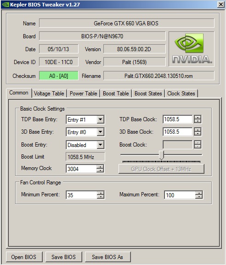226x265 pixels.
Task: Show the Clock States tab
Action: click(181, 94)
